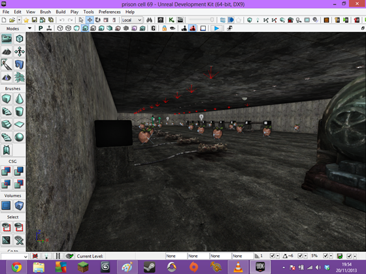Choose the Cone brush builder

click(x=19, y=99)
